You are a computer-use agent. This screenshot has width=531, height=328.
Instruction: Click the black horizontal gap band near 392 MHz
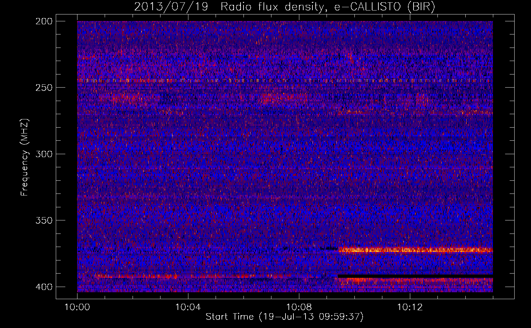[x=415, y=276]
